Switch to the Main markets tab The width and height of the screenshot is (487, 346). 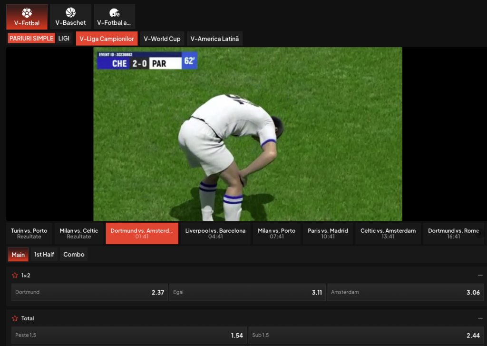point(18,255)
